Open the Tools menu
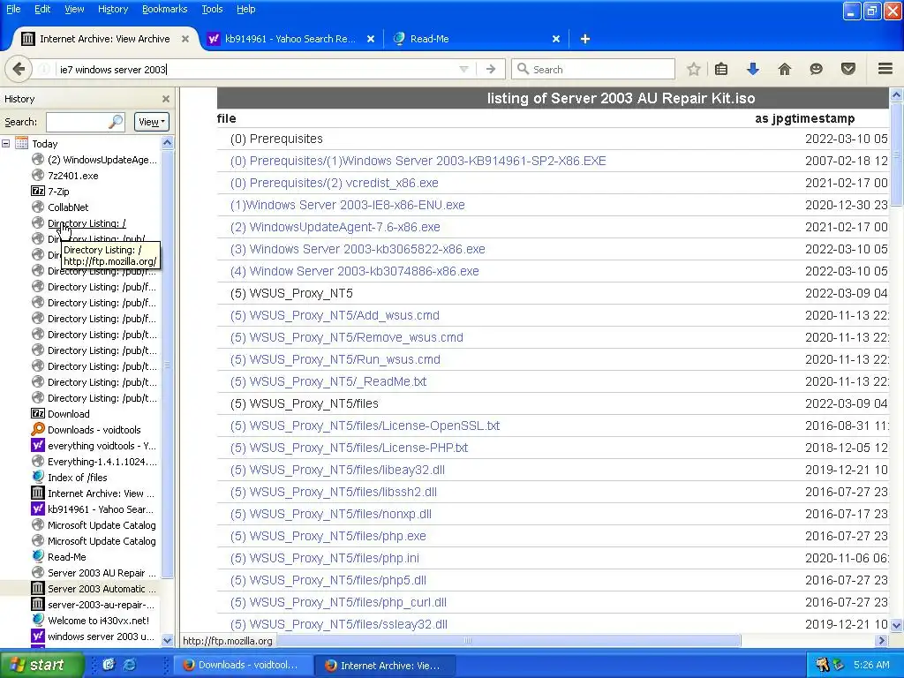The height and width of the screenshot is (678, 904). (x=212, y=9)
